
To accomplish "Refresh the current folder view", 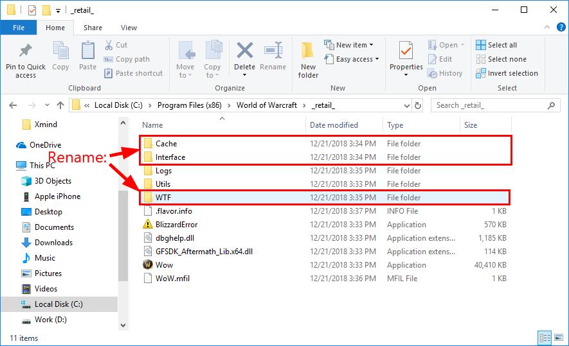I will [x=418, y=105].
